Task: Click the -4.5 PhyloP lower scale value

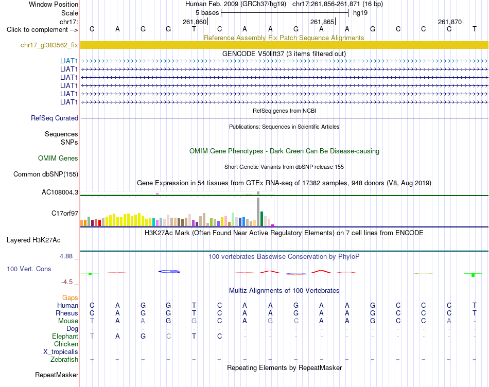Action: click(x=67, y=282)
